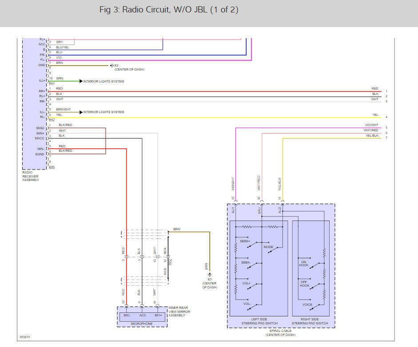
Task: Click the arrowhead on the BRN/WHT wire
Action: pyautogui.click(x=81, y=112)
